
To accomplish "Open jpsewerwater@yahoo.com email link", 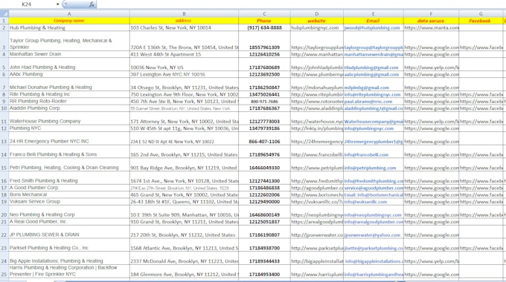I will tap(372, 235).
